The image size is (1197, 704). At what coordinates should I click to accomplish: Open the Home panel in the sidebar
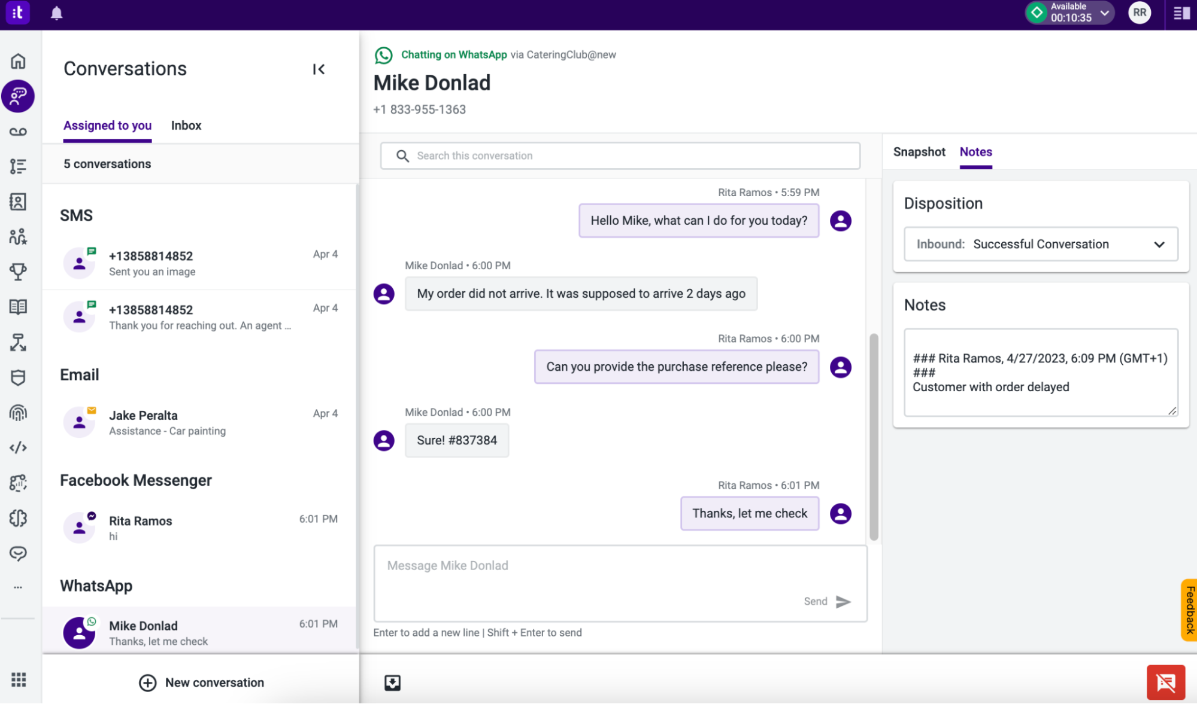[x=18, y=61]
